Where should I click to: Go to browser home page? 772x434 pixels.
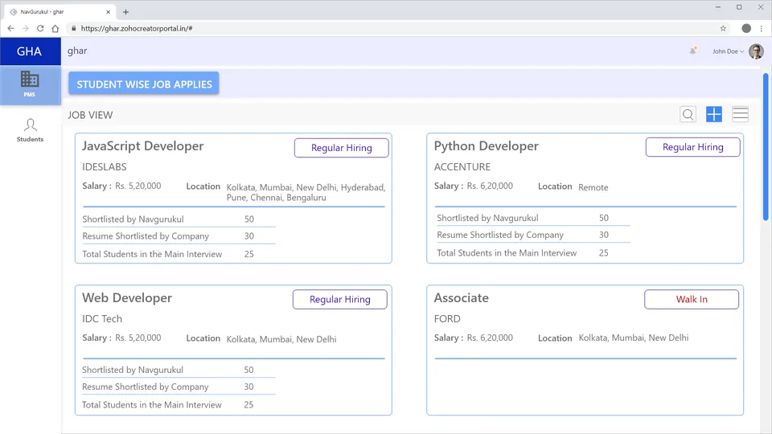click(55, 29)
